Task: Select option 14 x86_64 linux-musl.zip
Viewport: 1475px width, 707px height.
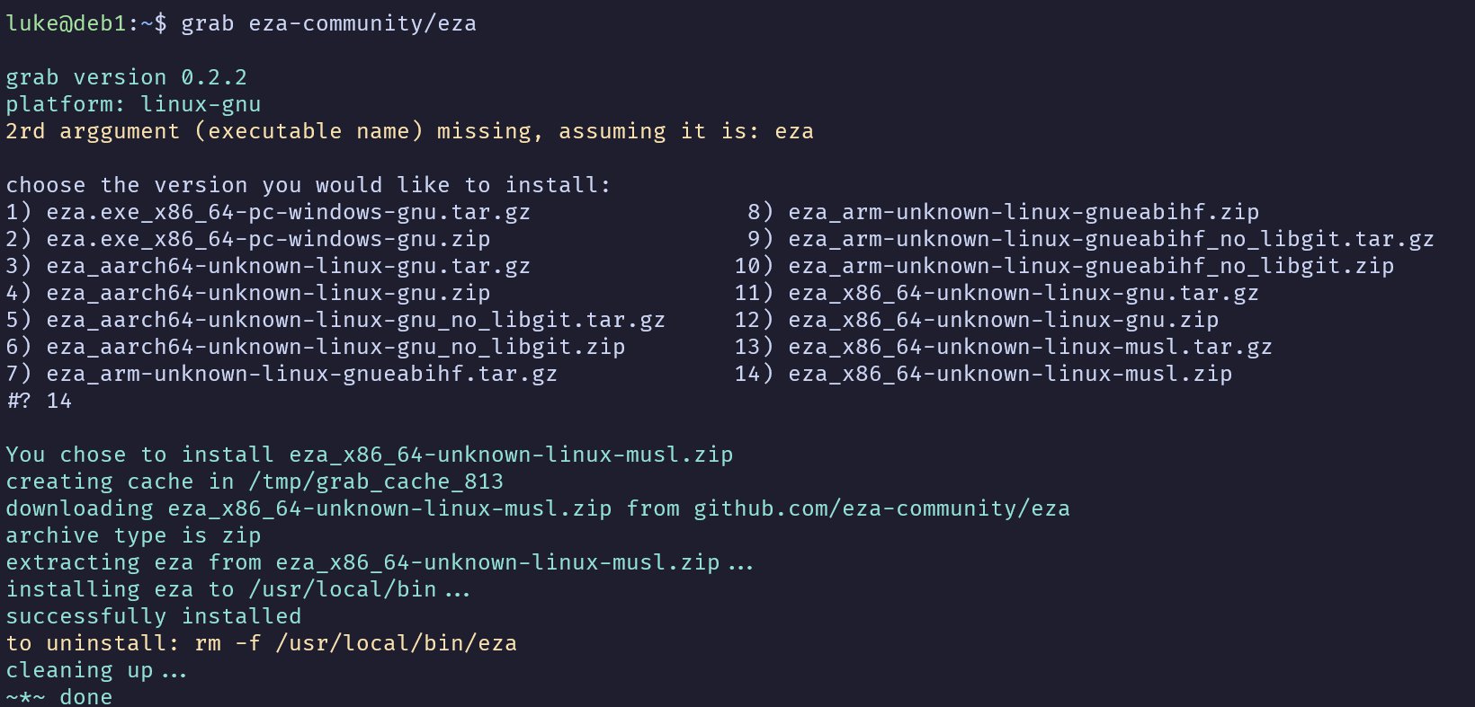Action: (x=983, y=374)
